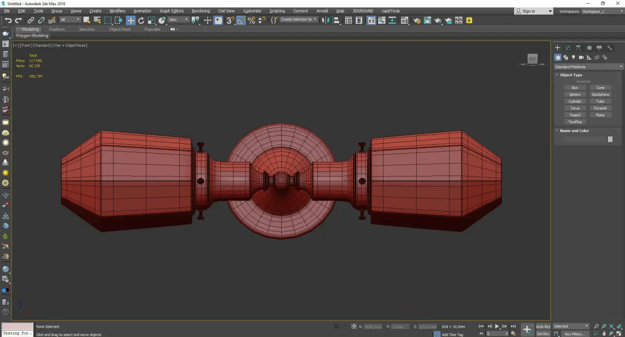Choose the Select and Rotate tool
This screenshot has height=337, width=625.
coord(141,20)
